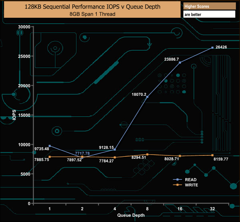
Task: Click the y-axis label 5000
Action: coord(25,174)
